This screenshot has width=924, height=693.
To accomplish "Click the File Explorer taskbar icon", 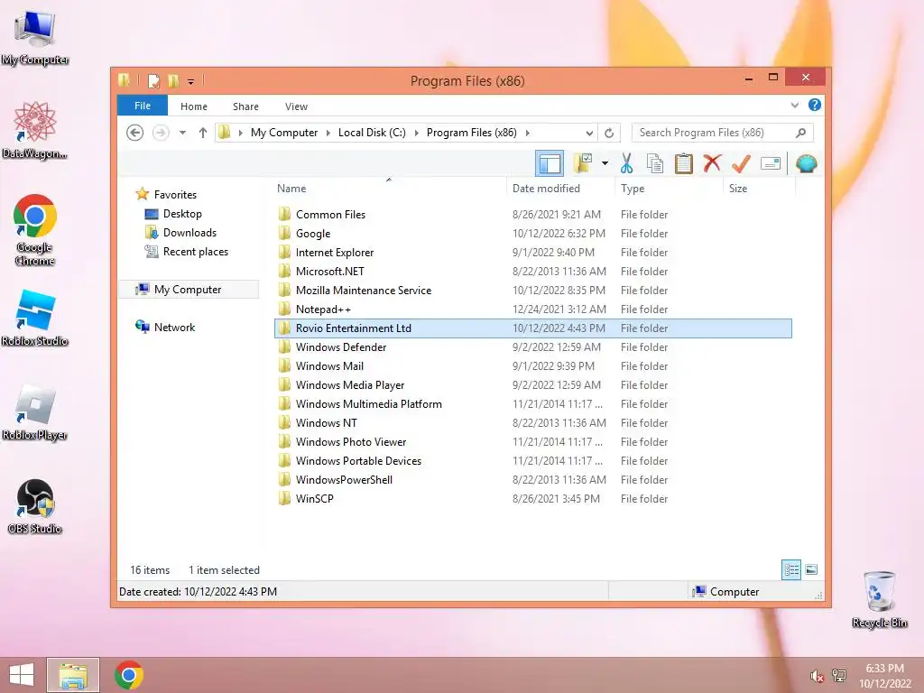I will 73,675.
